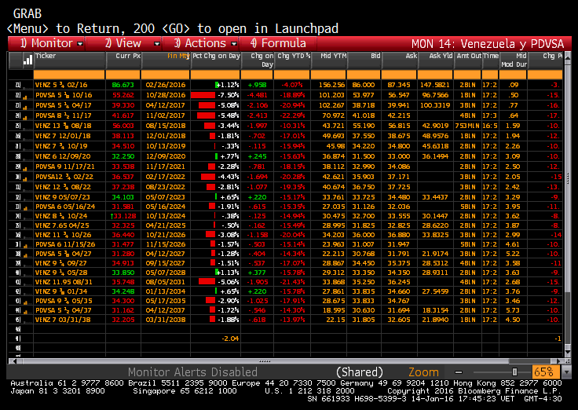The width and height of the screenshot is (578, 410).
Task: Click chart icon beside PDVSA 5 1/8 10/16
Action: click(25, 97)
